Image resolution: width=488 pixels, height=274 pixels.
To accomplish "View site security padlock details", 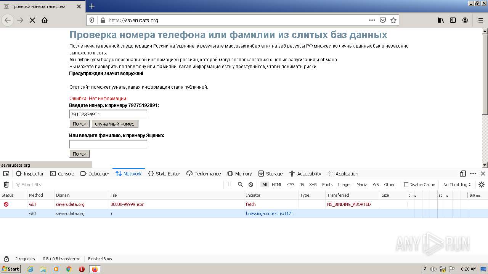I will [102, 20].
